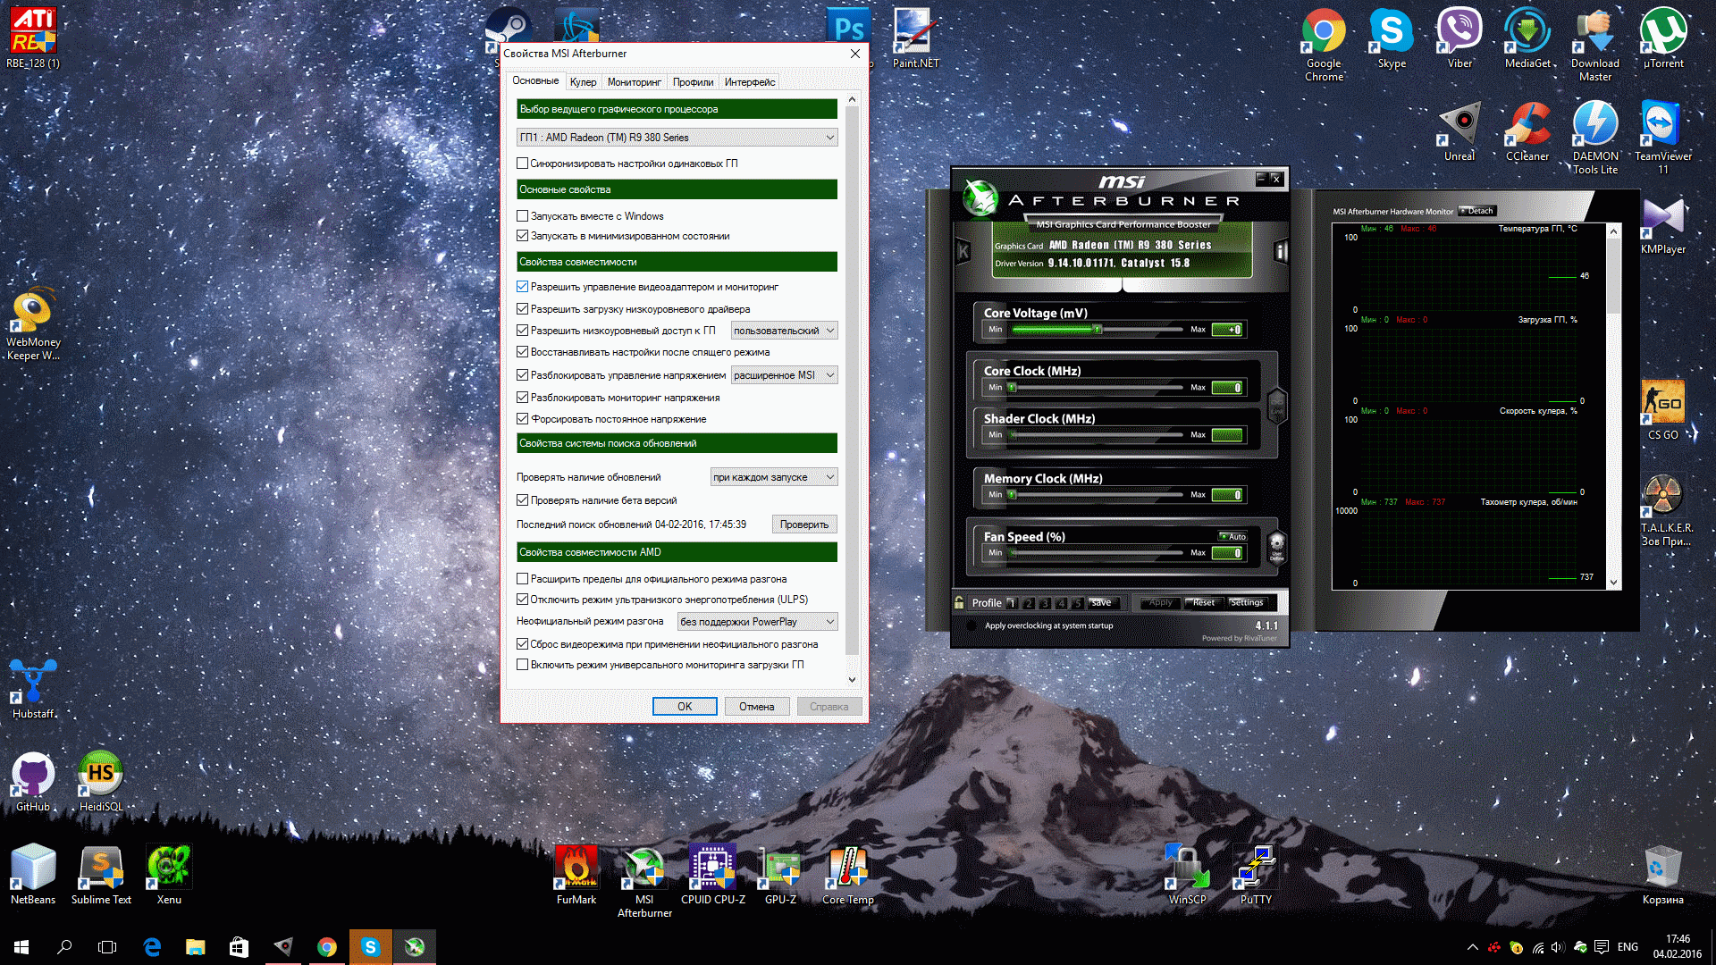Toggle 'Отключить режим ультранизкого энергопотребления (ULPS)' checkbox

[x=523, y=600]
